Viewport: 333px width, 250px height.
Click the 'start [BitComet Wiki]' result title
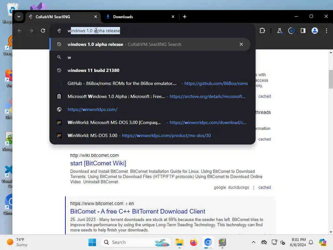(x=98, y=163)
